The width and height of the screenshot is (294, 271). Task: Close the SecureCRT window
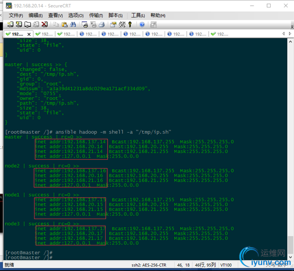coord(286,6)
